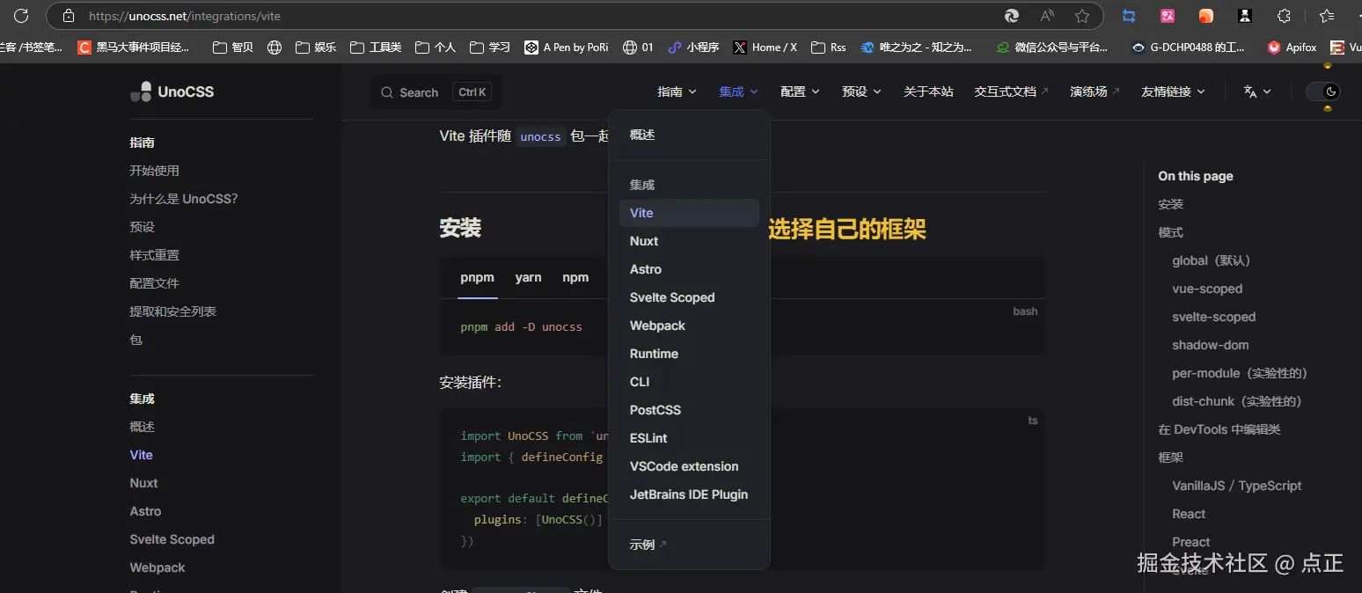Open the 学习 bookmark folder
Viewport: 1362px width, 593px height.
490,48
